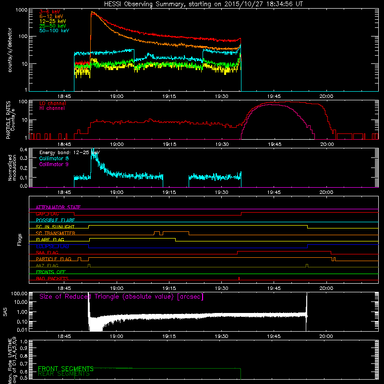
Task: Click the SC TRANSMITTER flag label
Action: pos(56,233)
